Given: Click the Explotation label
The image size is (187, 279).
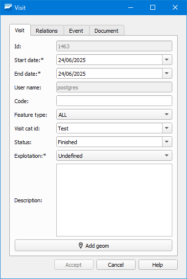Looking at the screenshot, I should [30, 156].
